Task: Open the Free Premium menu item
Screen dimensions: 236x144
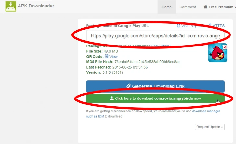Action: tap(220, 7)
